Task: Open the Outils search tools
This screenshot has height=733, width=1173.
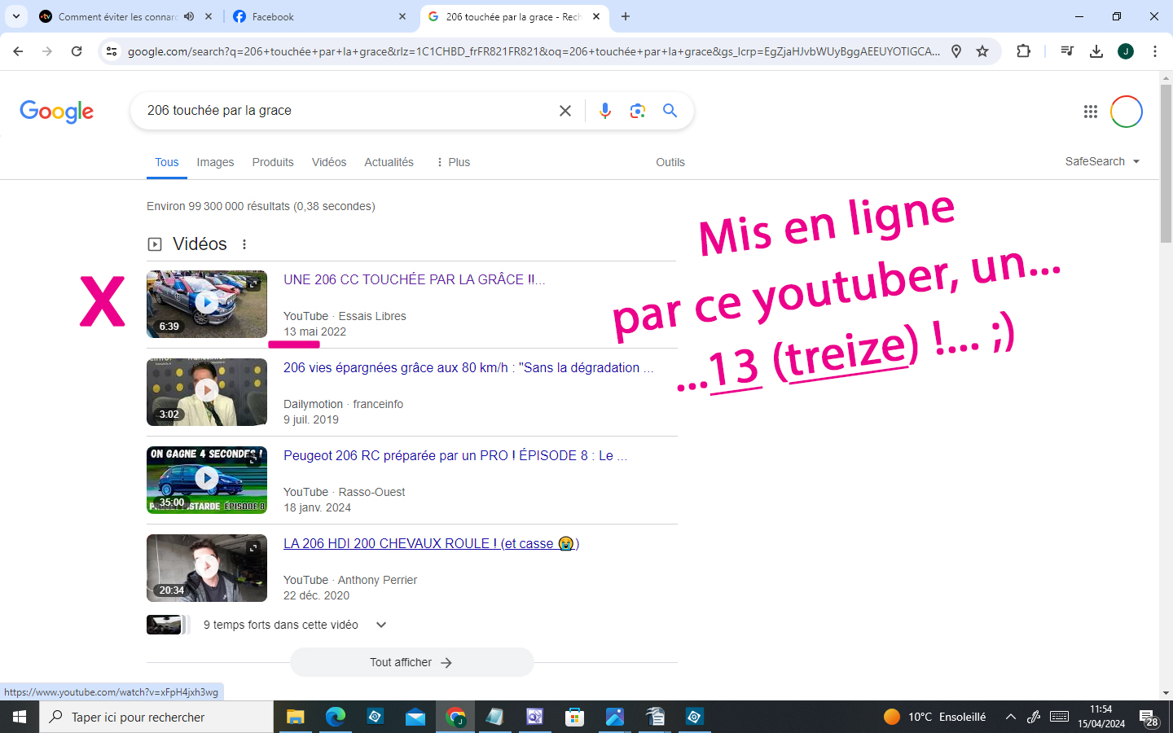Action: [670, 162]
